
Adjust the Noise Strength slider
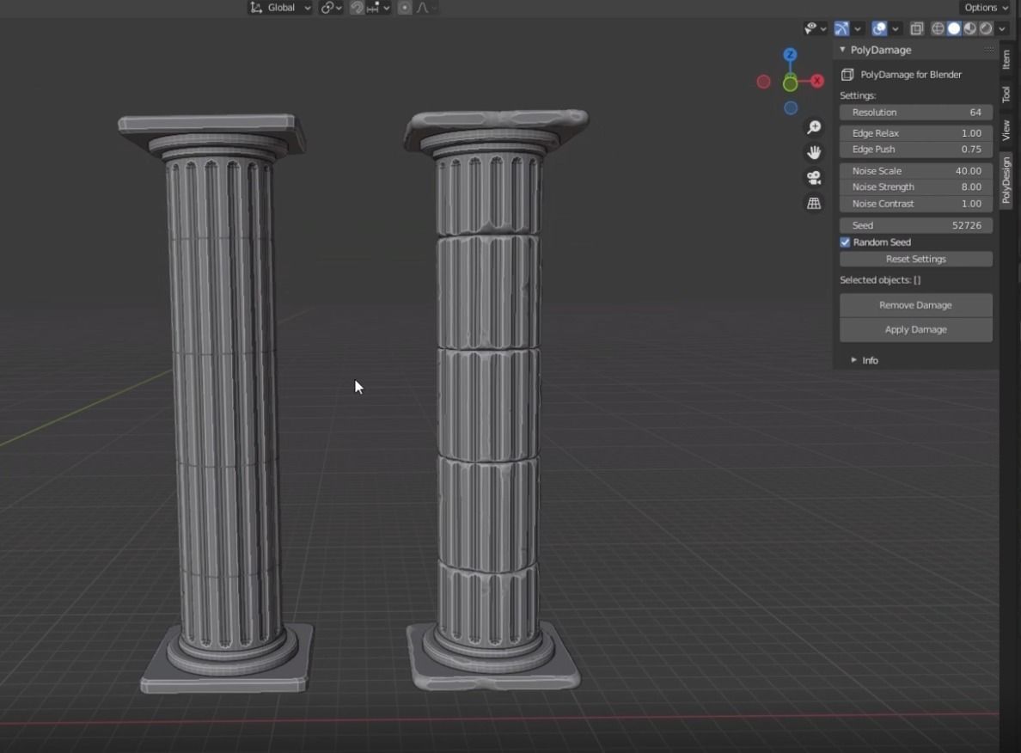pyautogui.click(x=915, y=187)
